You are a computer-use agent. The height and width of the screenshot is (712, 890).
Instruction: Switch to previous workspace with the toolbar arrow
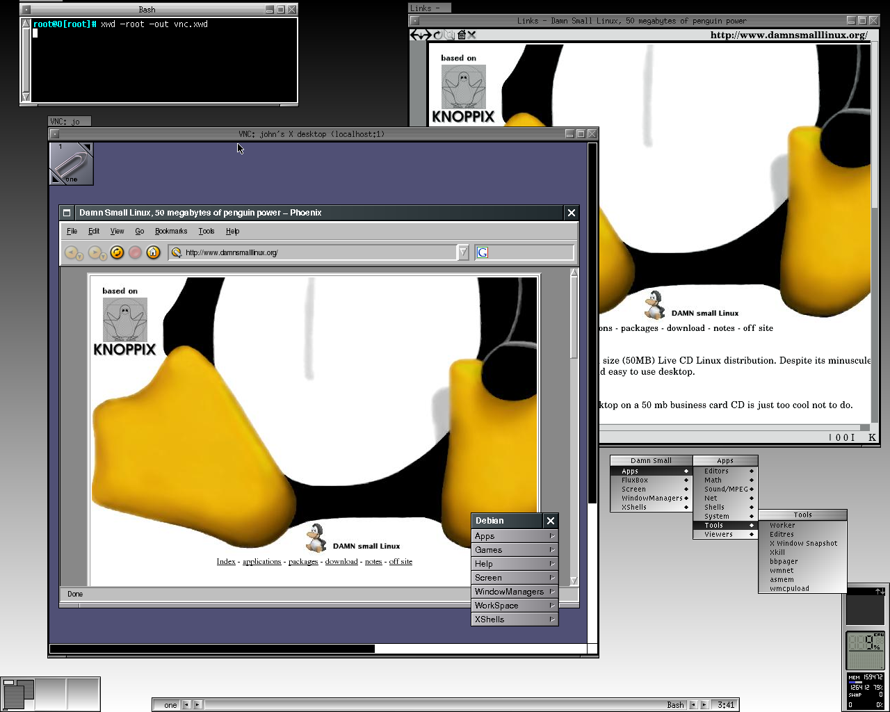point(186,705)
